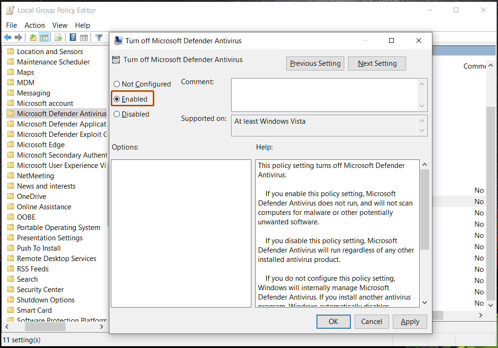Screen dimensions: 498x348
Task: Click the Export List toolbar icon
Action: click(x=58, y=38)
